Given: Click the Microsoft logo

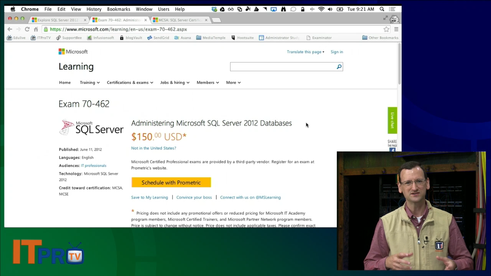Looking at the screenshot, I should tap(73, 52).
